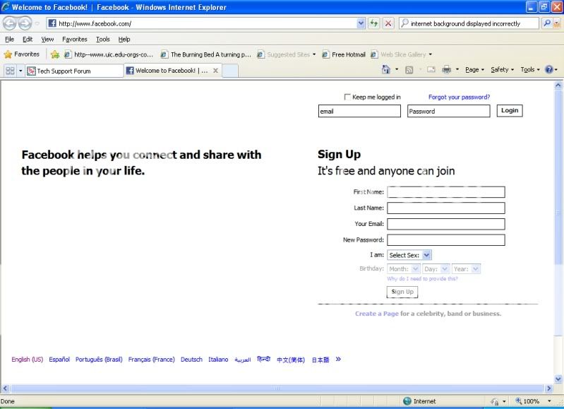The width and height of the screenshot is (564, 409).
Task: Click the browser Forward arrow button
Action: 25,24
